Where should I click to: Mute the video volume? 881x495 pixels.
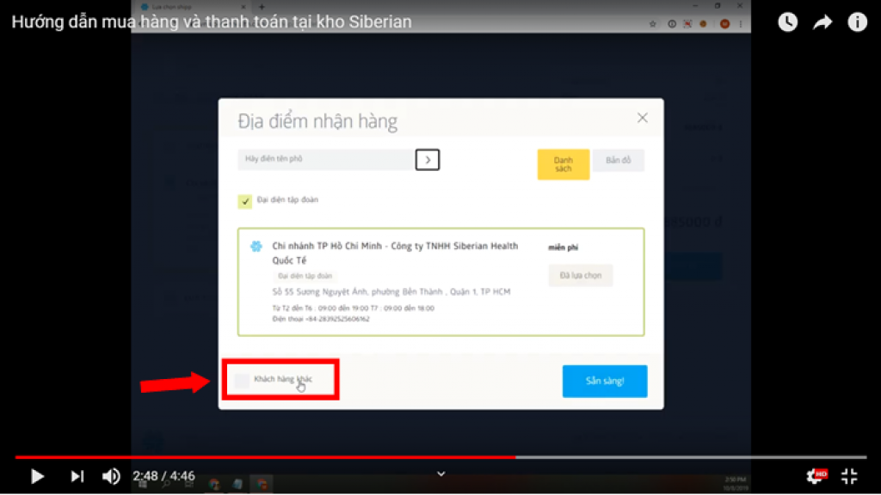pyautogui.click(x=112, y=476)
